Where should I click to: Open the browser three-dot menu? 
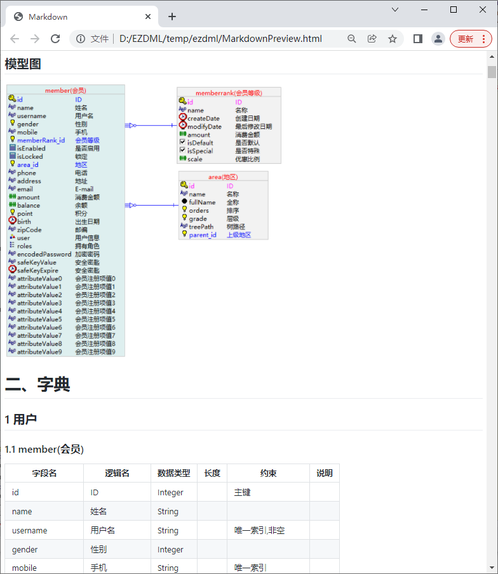(483, 39)
